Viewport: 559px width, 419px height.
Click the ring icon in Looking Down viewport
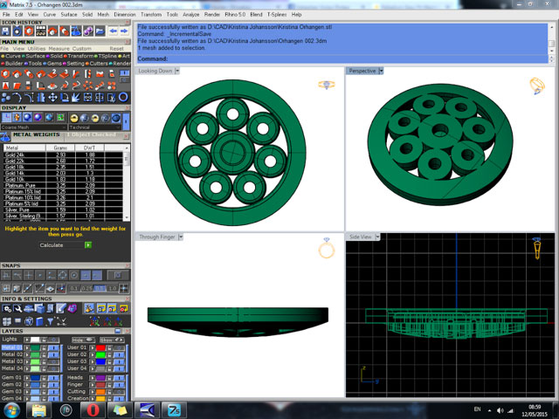click(x=326, y=84)
